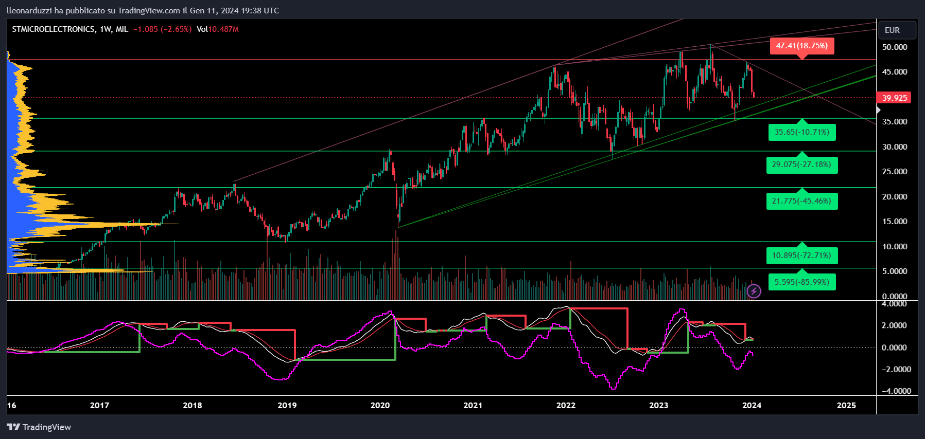The height and width of the screenshot is (439, 925).
Task: Click the green 35.65(-10.71%) price label
Action: pos(801,132)
